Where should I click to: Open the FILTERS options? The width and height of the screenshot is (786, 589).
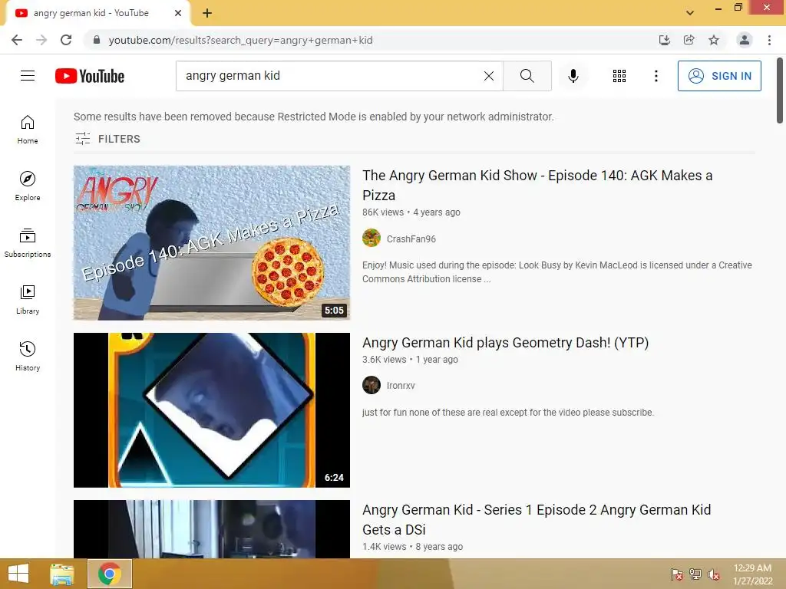pos(107,139)
